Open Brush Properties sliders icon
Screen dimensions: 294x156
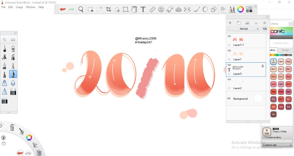5,40
